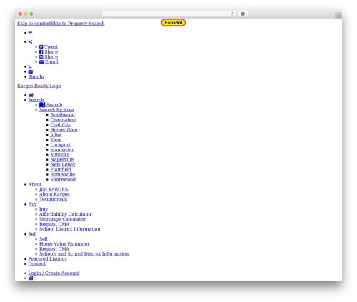Click the browser extension icon beside address bar

point(243,14)
